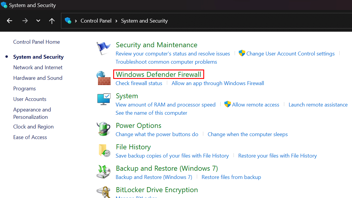
Task: Click See the name of this computer
Action: (x=151, y=113)
